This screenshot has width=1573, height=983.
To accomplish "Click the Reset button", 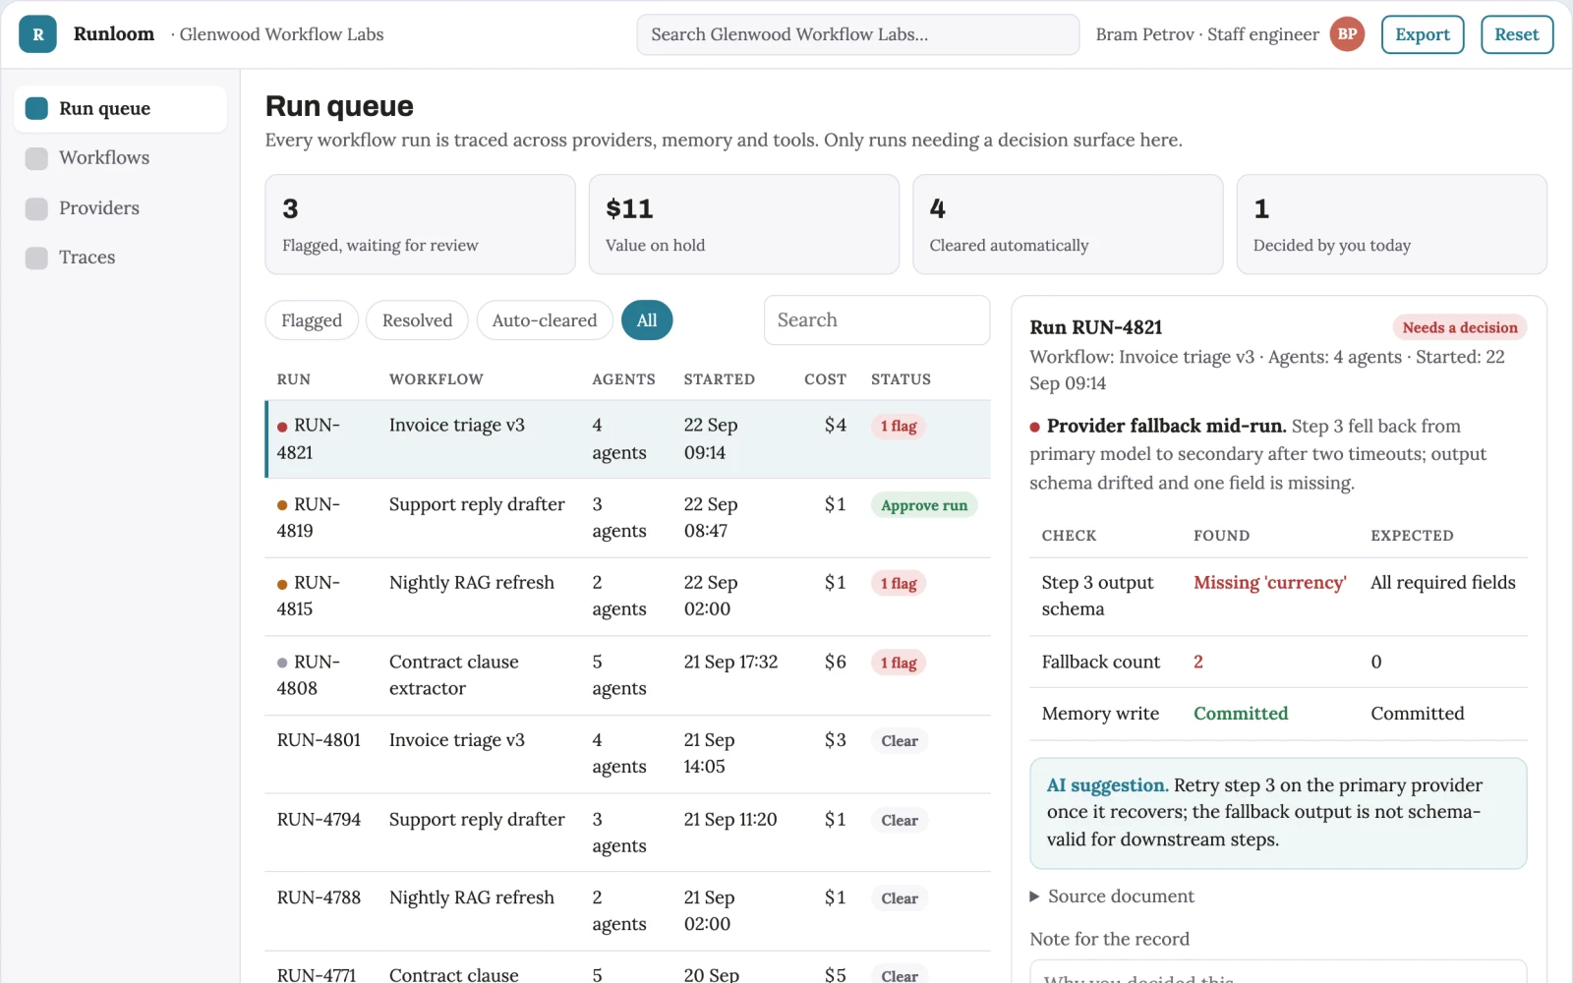I will click(x=1517, y=34).
